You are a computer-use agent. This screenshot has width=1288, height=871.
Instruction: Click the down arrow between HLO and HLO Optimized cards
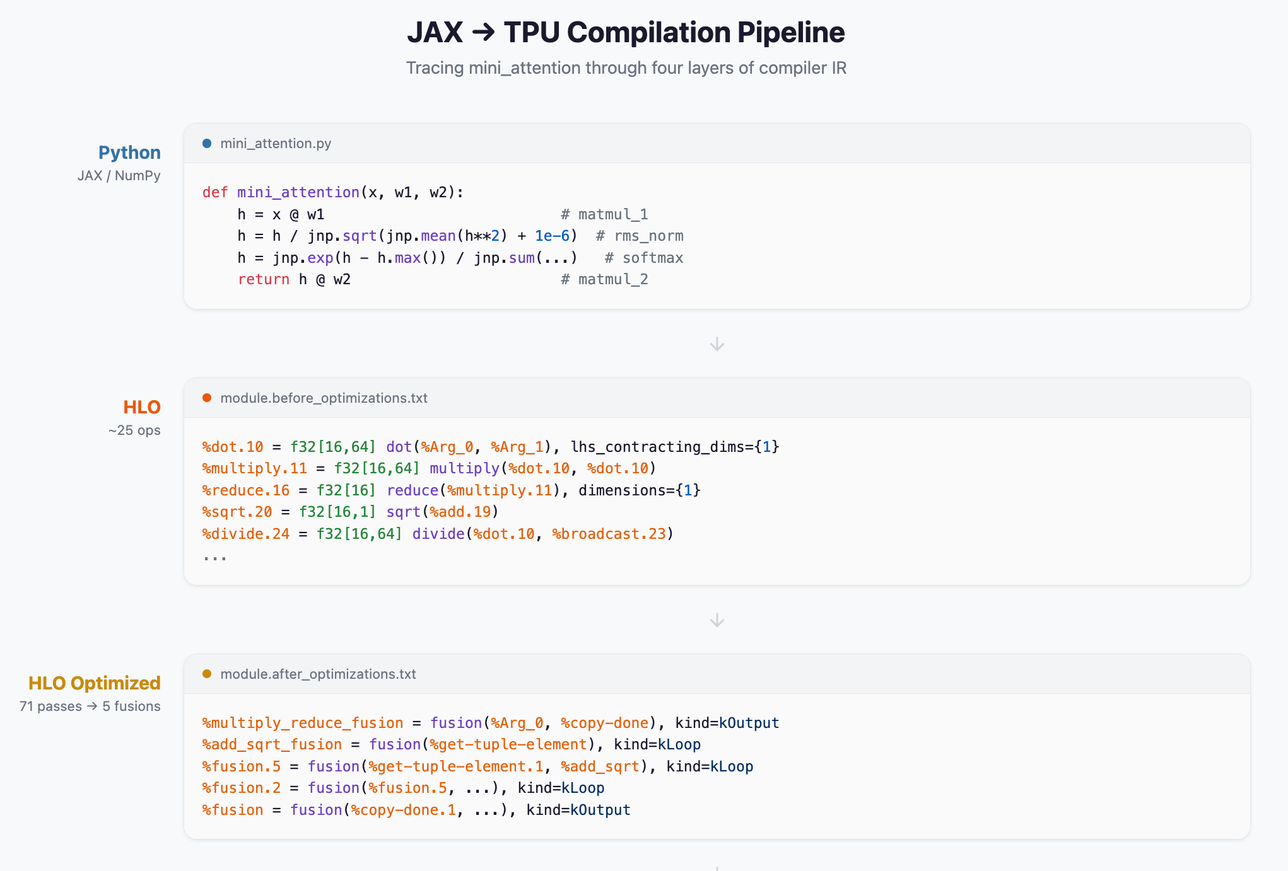click(717, 620)
